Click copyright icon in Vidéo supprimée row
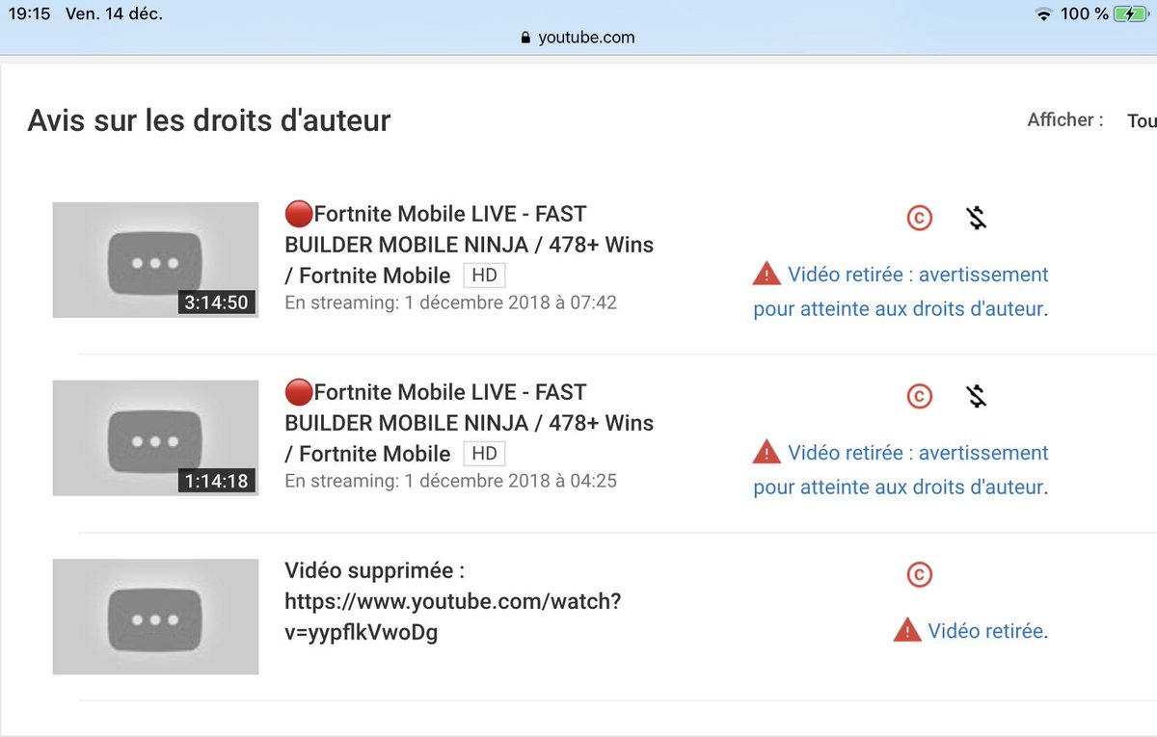The width and height of the screenshot is (1157, 737). [920, 575]
